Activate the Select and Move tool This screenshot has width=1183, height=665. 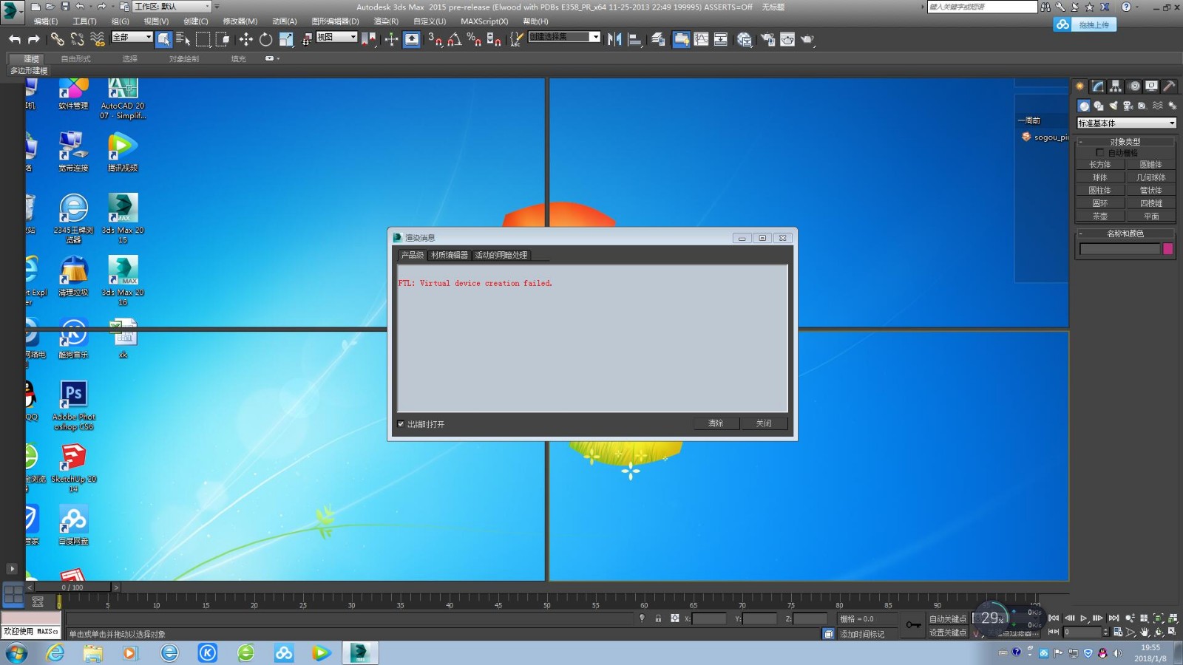click(245, 39)
